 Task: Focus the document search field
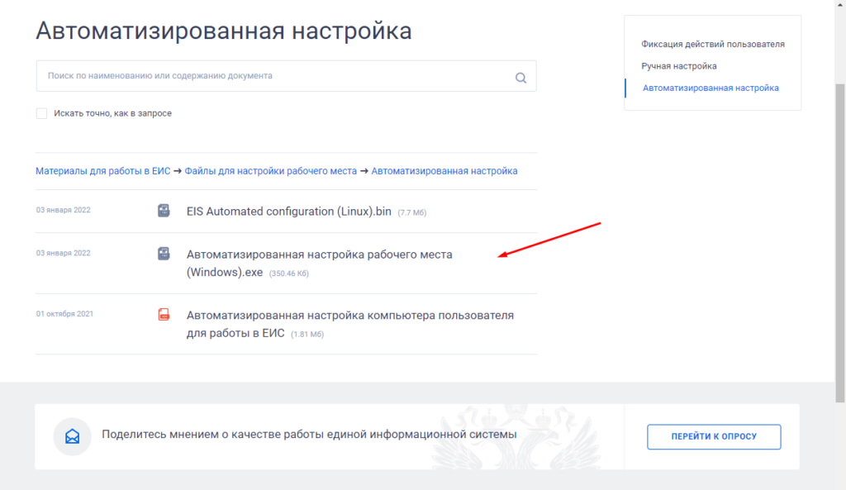click(x=273, y=76)
